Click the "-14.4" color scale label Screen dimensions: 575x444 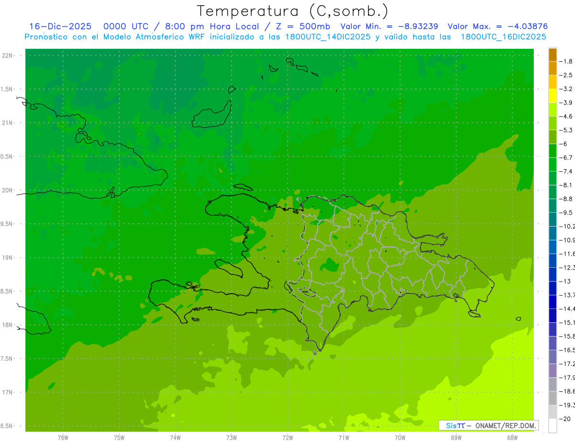click(x=567, y=309)
